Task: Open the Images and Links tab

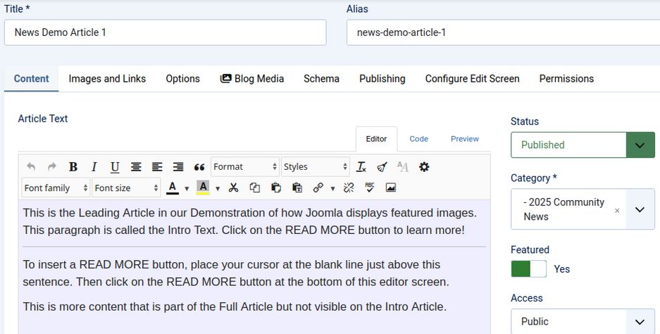Action: click(x=107, y=79)
